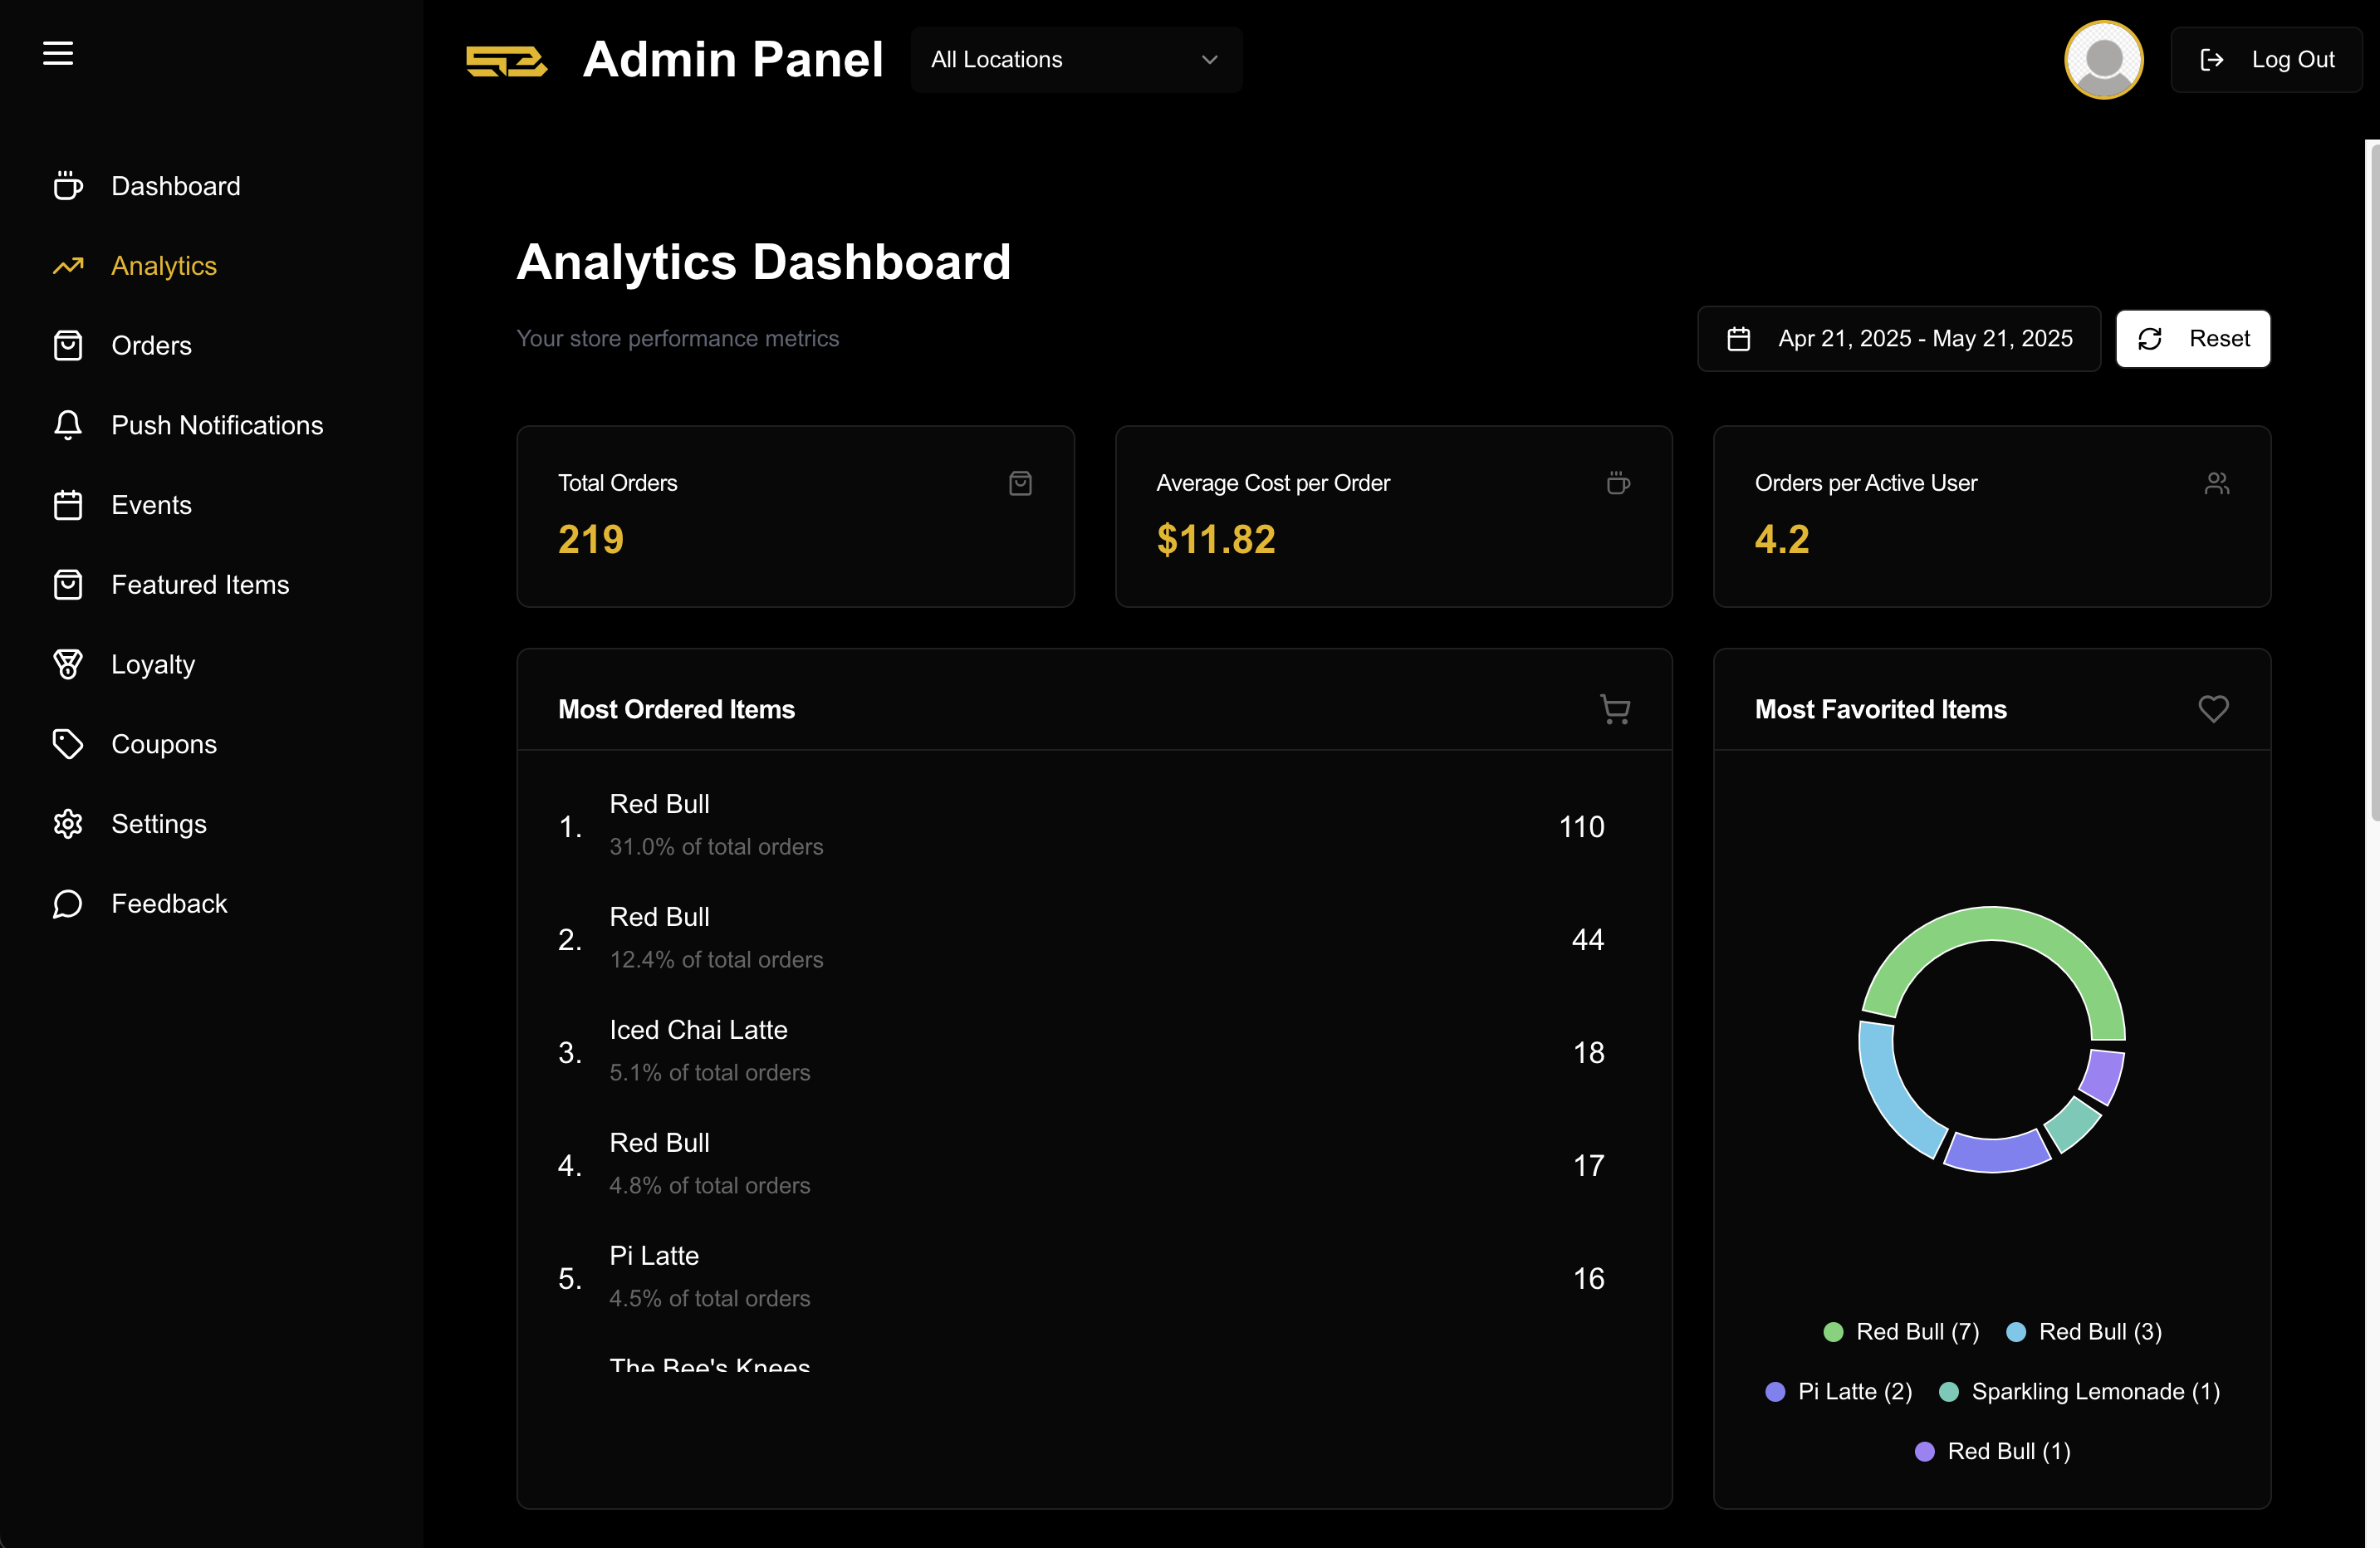The height and width of the screenshot is (1548, 2380).
Task: Toggle the Red Bull (7) legend entry
Action: pyautogui.click(x=1901, y=1332)
